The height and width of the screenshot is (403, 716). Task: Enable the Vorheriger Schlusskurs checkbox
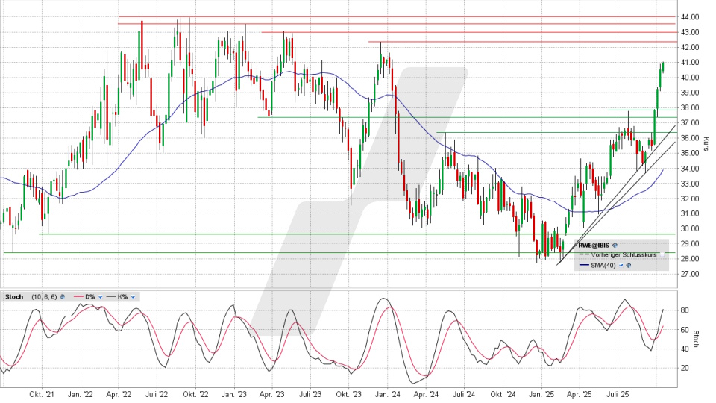(x=662, y=254)
